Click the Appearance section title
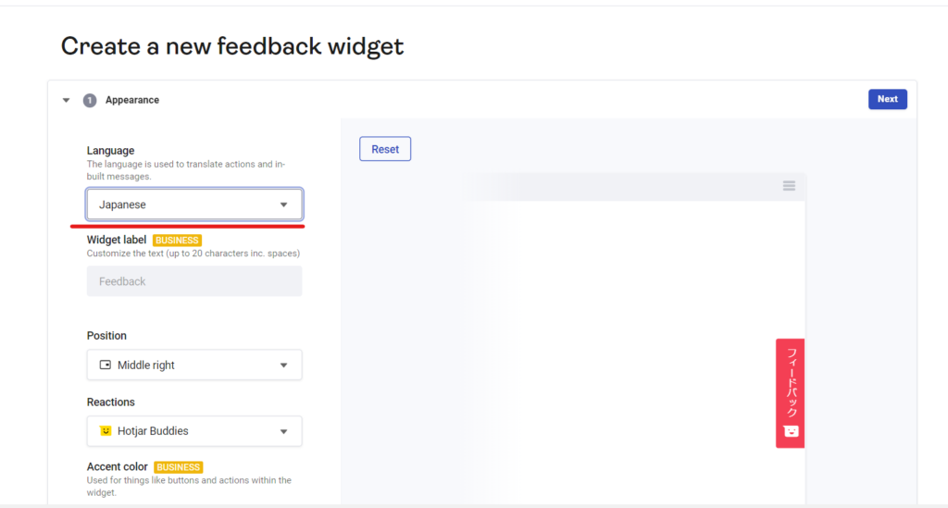This screenshot has height=508, width=948. (x=132, y=100)
